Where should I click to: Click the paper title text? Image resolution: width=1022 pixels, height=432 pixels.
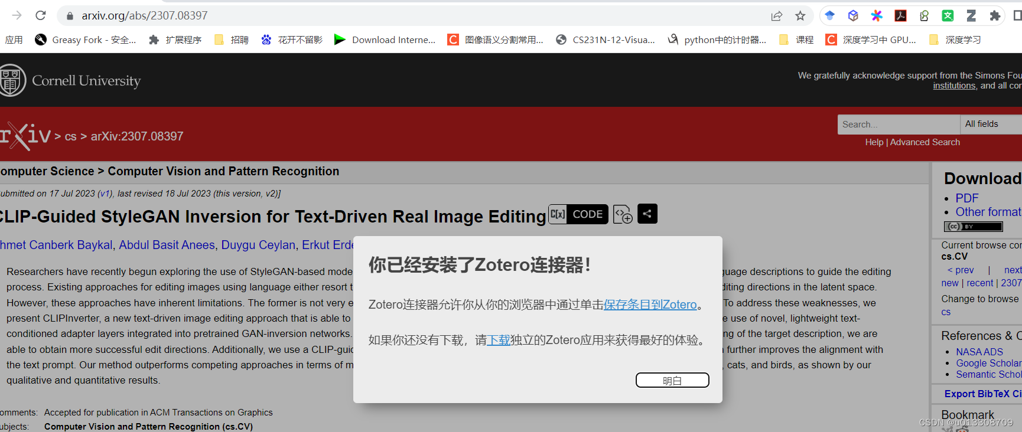[x=273, y=217]
